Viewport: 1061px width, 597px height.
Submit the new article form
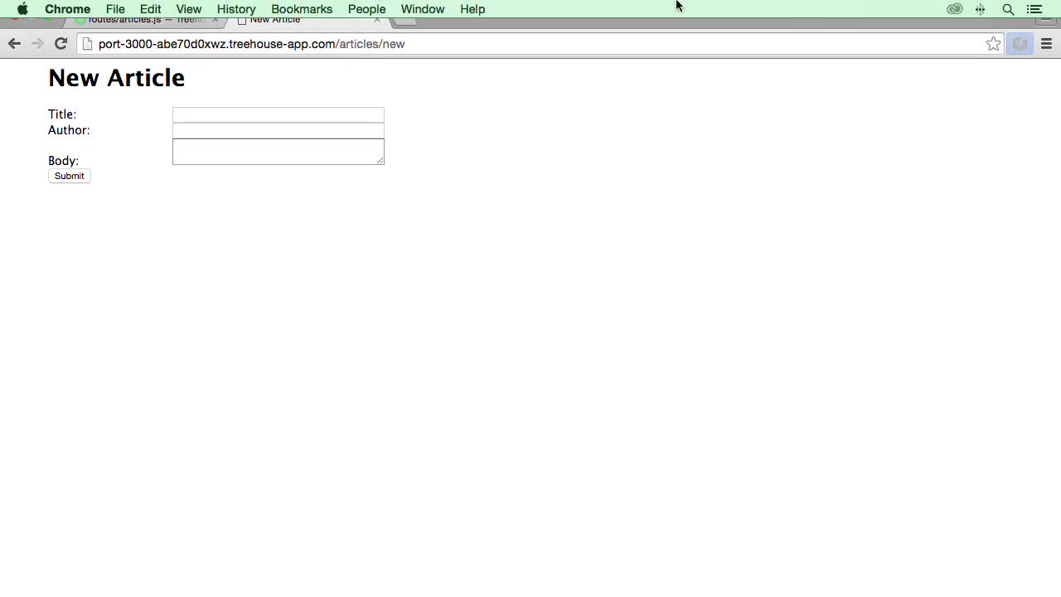click(x=70, y=176)
